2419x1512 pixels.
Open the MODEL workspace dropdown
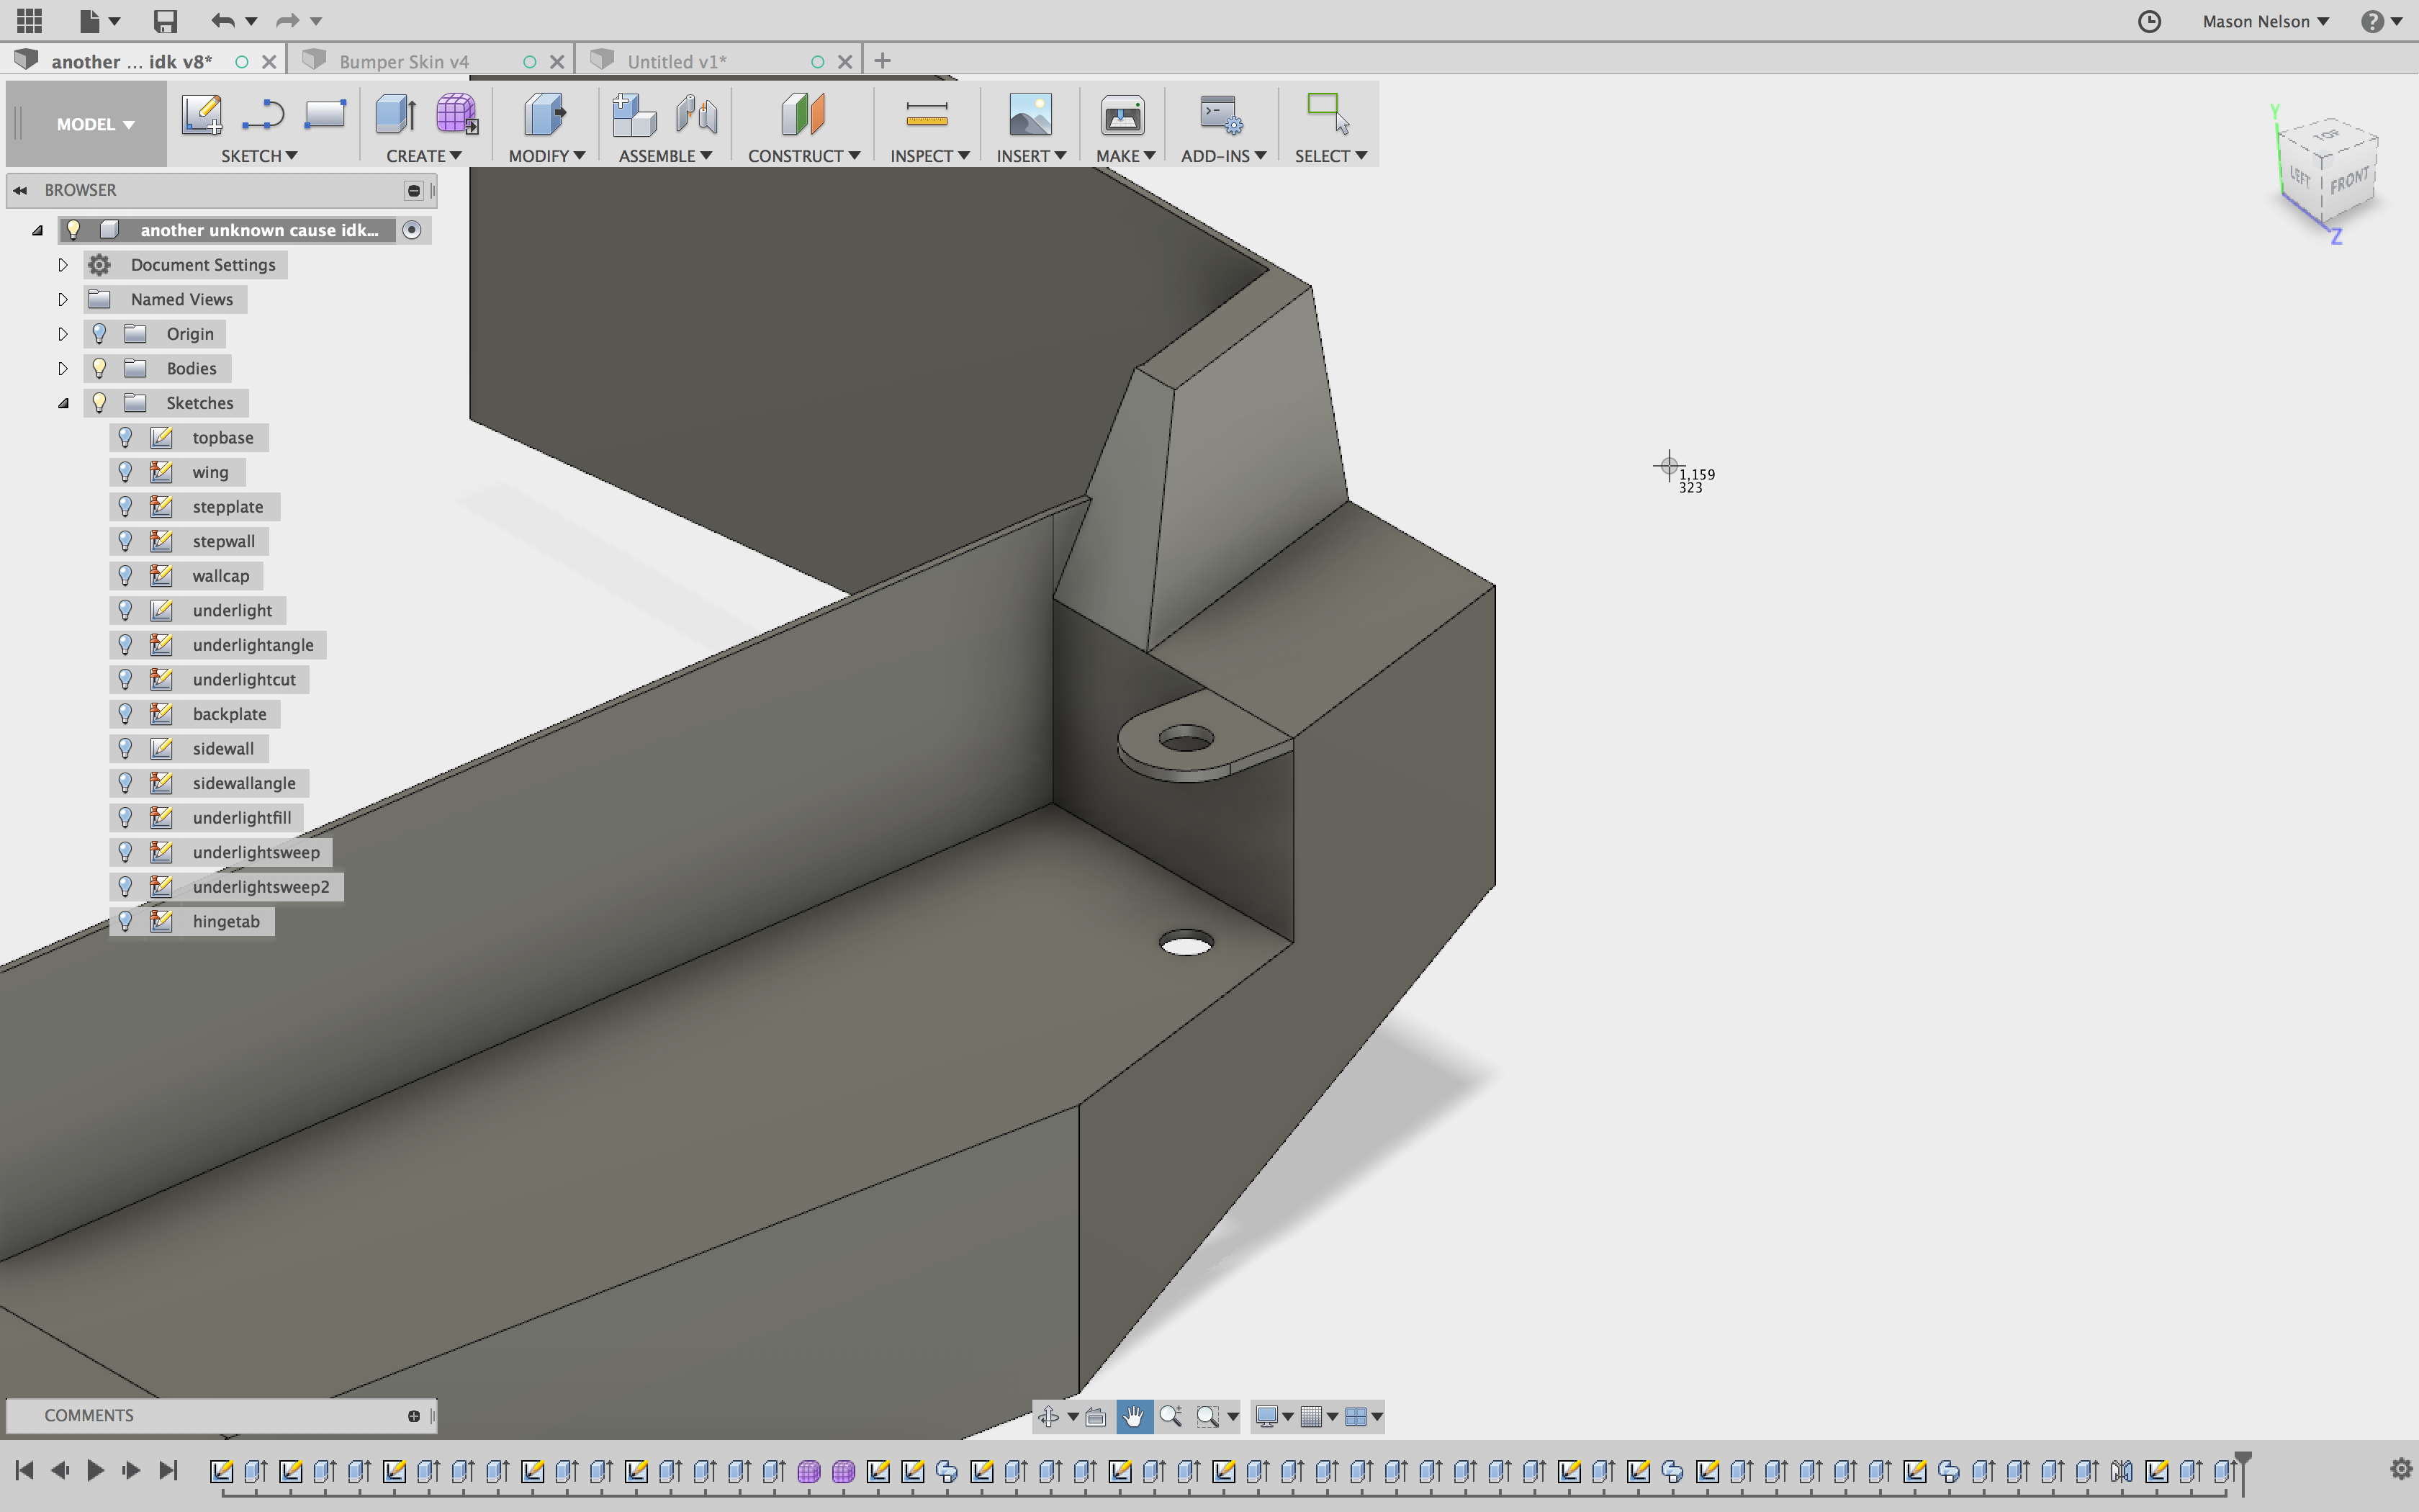click(95, 124)
